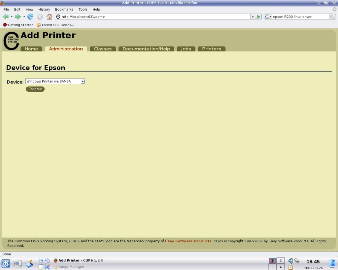Click the network-nodes quick-launch icon in the panel
Image resolution: width=338 pixels, height=270 pixels.
pos(47,267)
